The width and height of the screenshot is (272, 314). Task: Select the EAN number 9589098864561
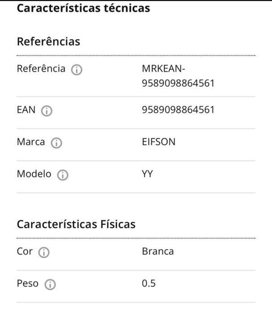[178, 110]
